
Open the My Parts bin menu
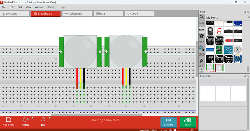click(248, 17)
